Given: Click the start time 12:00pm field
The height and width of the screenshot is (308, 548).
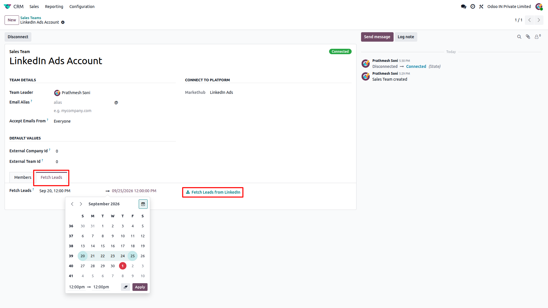Looking at the screenshot, I should (77, 287).
